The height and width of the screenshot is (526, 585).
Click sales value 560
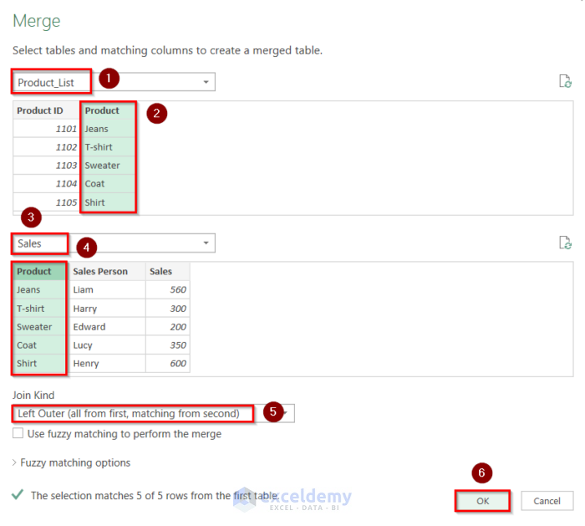coord(167,289)
